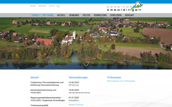
Task: Go to the HOME menu item
Action: pos(42,15)
